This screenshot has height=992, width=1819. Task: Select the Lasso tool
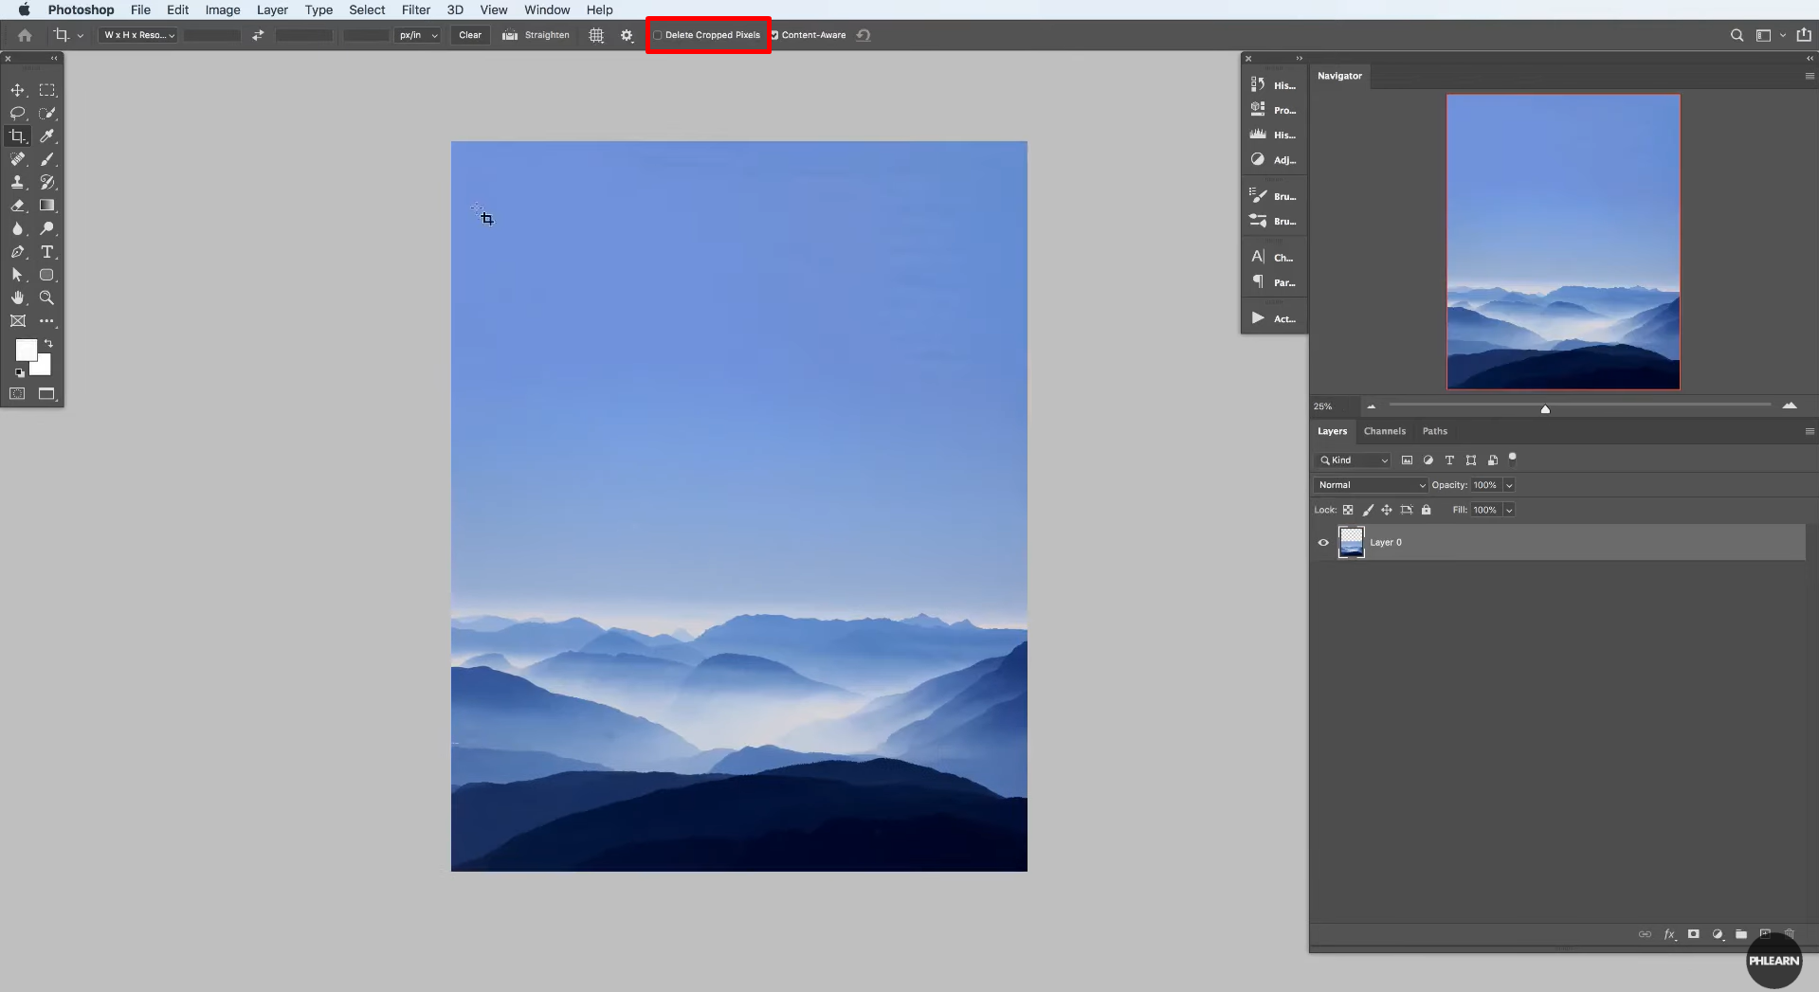click(x=17, y=113)
